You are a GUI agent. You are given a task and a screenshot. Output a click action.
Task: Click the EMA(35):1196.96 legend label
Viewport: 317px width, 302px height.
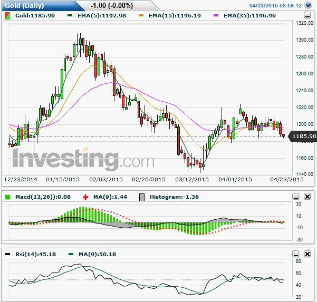tap(249, 16)
